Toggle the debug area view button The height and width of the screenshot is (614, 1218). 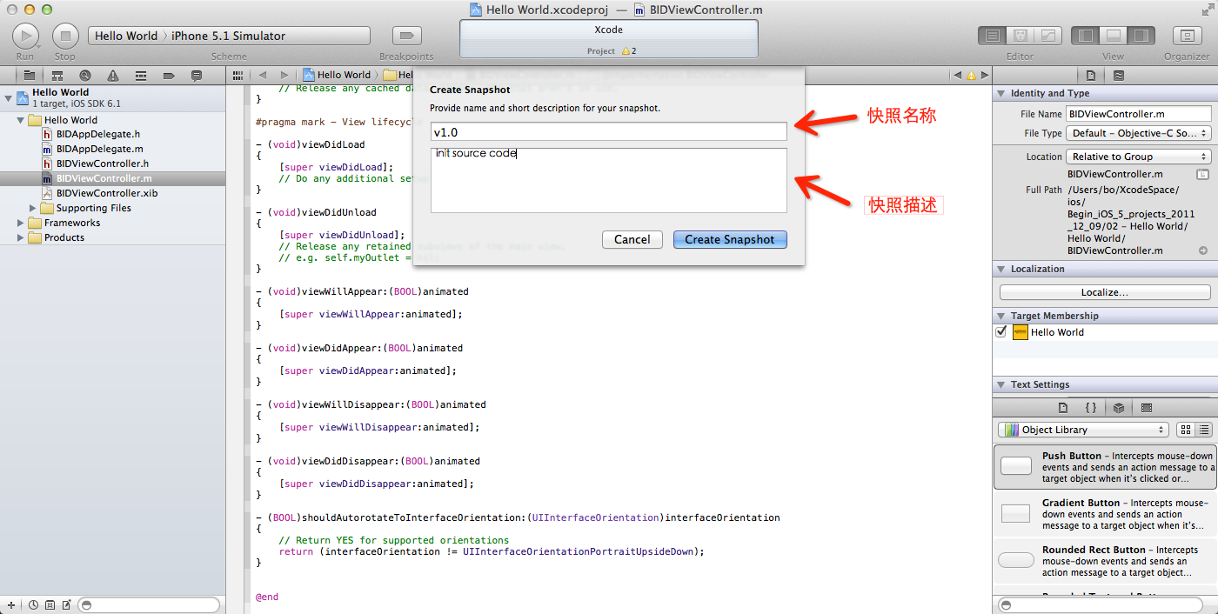[1114, 36]
